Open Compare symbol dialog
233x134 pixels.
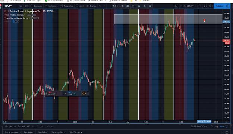pos(37,6)
